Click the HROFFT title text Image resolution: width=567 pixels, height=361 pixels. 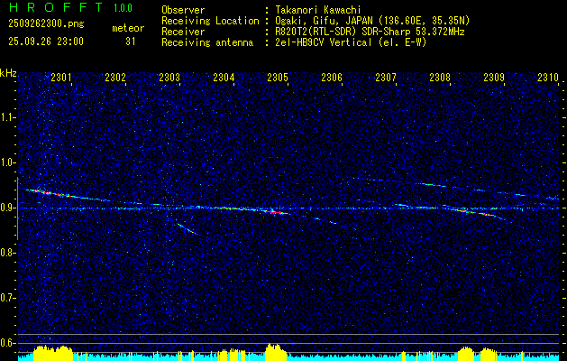click(x=56, y=7)
